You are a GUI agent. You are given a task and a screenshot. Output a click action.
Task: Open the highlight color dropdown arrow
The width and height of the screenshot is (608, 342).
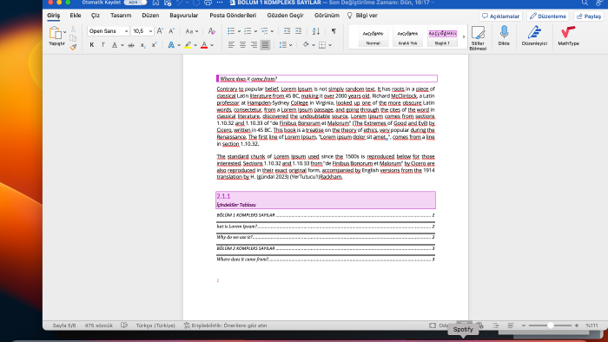pyautogui.click(x=195, y=45)
